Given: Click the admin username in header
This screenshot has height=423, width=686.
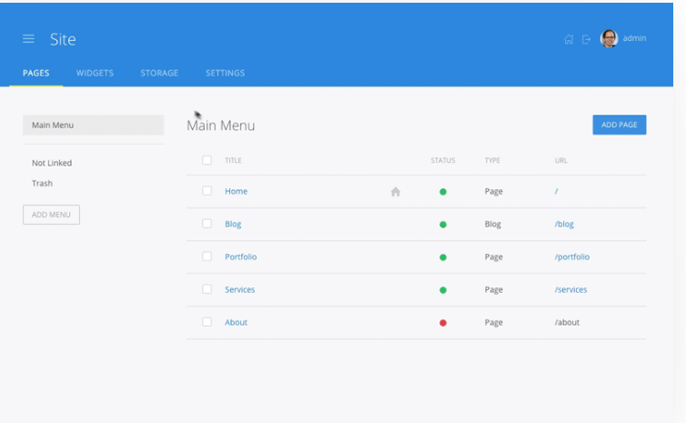Looking at the screenshot, I should 634,38.
